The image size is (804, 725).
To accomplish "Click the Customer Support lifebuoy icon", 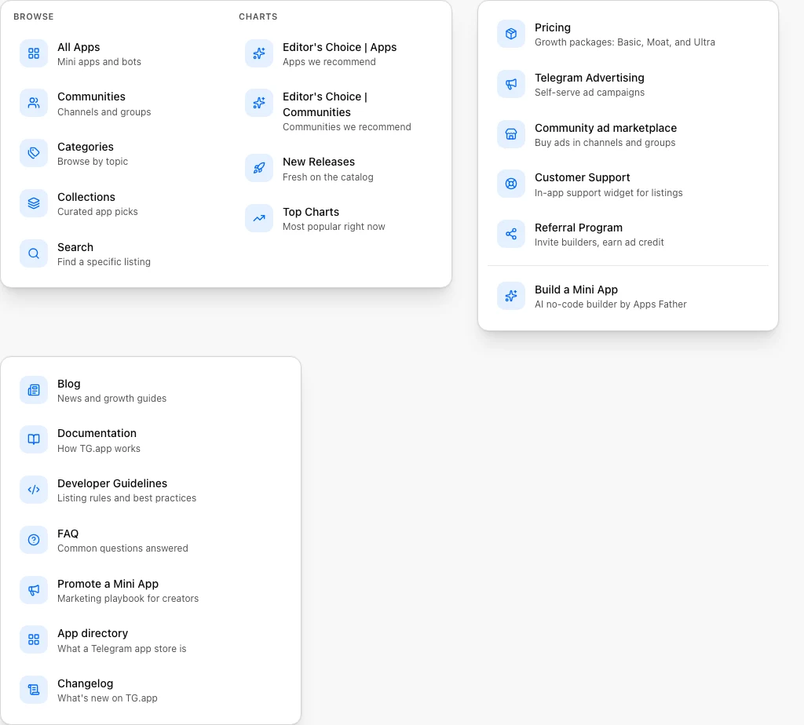I will coord(511,184).
